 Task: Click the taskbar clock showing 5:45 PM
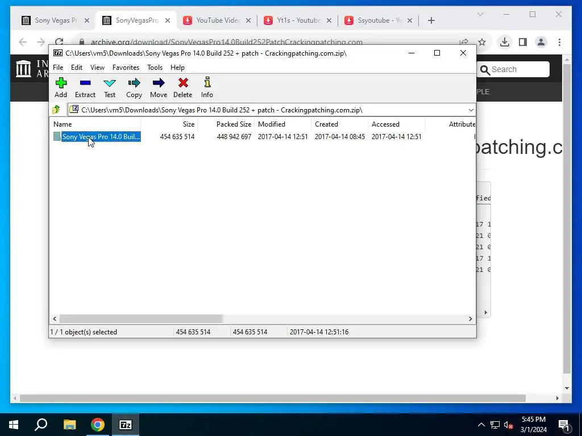click(533, 425)
